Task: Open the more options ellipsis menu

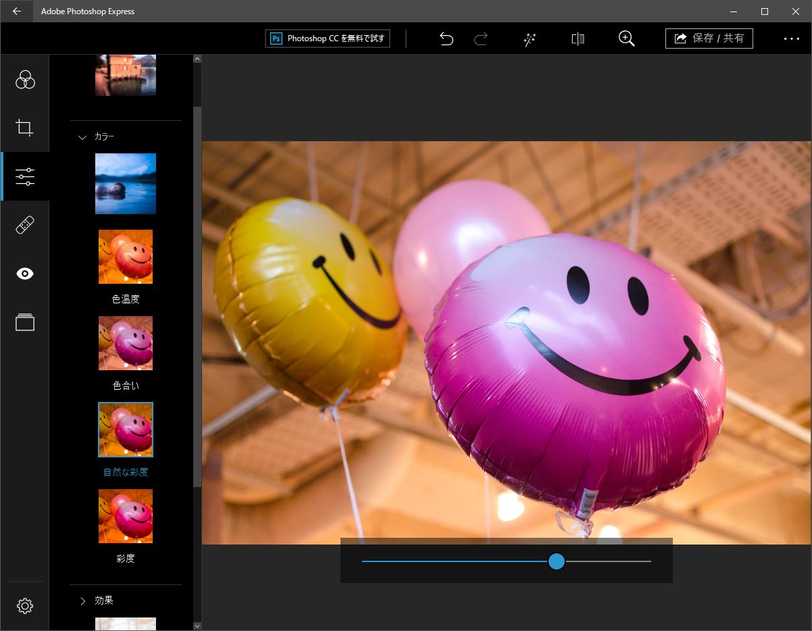Action: (792, 39)
